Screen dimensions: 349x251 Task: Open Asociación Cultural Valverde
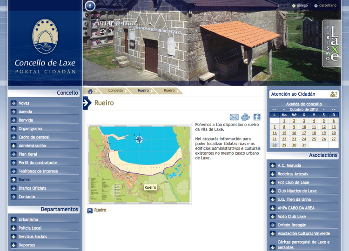[x=303, y=233]
